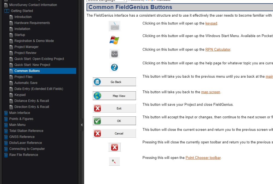Click the Exit button image
The width and height of the screenshot is (273, 184).
tap(114, 108)
